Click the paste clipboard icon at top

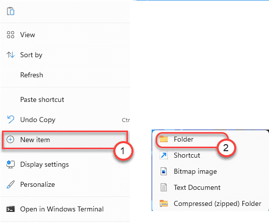point(11,11)
